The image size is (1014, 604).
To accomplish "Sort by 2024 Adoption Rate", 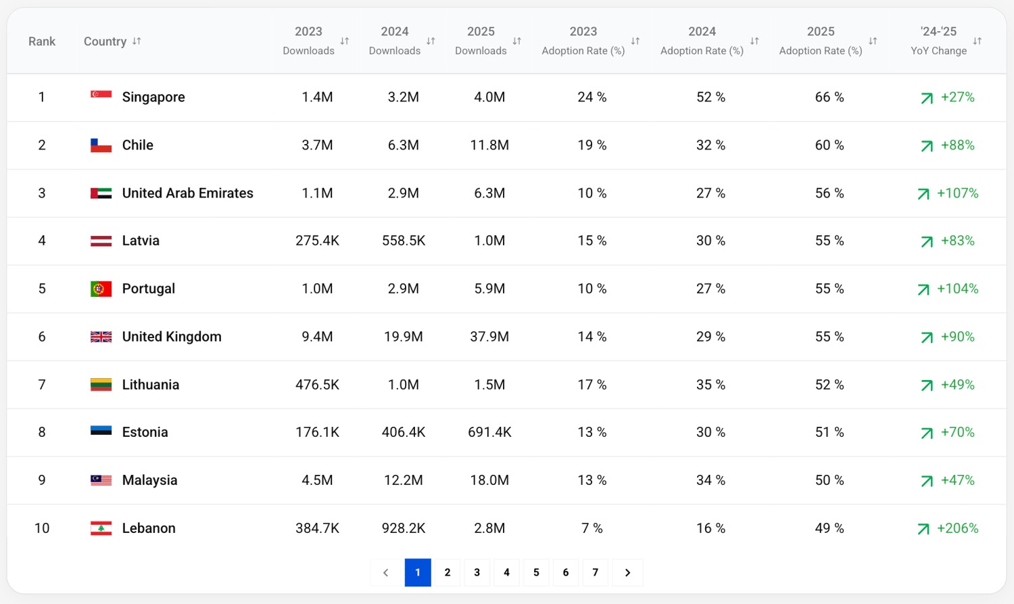I will click(754, 41).
